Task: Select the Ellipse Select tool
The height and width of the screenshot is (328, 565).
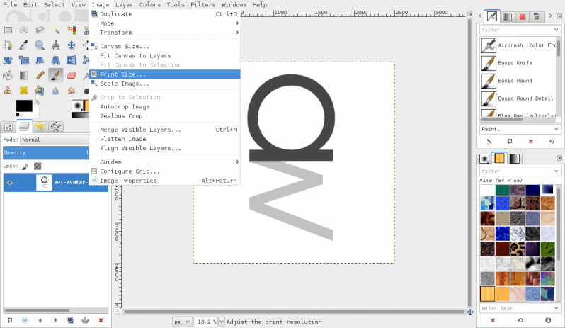Action: click(x=24, y=30)
